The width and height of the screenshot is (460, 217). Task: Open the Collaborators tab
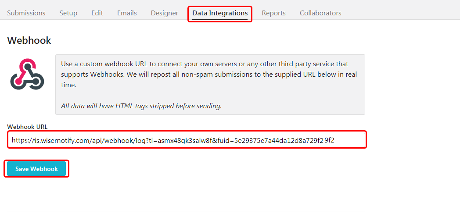pos(320,13)
